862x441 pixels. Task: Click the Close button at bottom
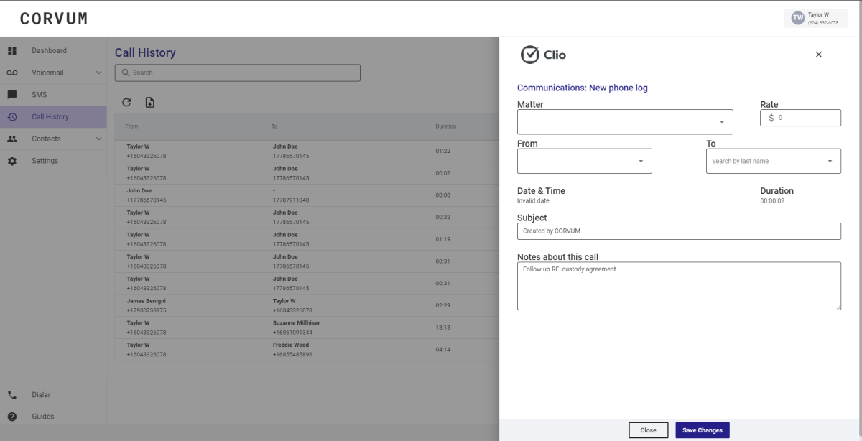click(x=648, y=430)
